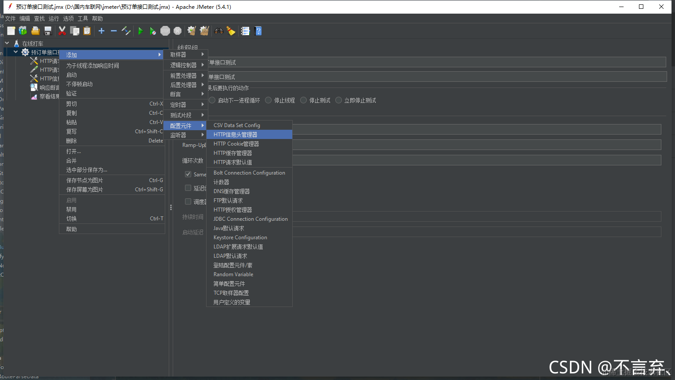Expand the 前置处理器 submenu
Screen dimensions: 675x380
[185, 76]
